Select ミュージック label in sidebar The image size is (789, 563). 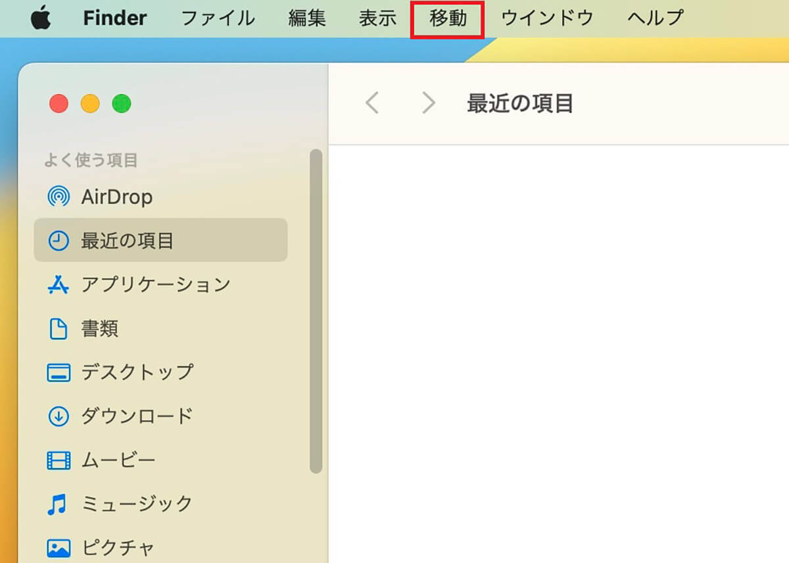(x=137, y=504)
